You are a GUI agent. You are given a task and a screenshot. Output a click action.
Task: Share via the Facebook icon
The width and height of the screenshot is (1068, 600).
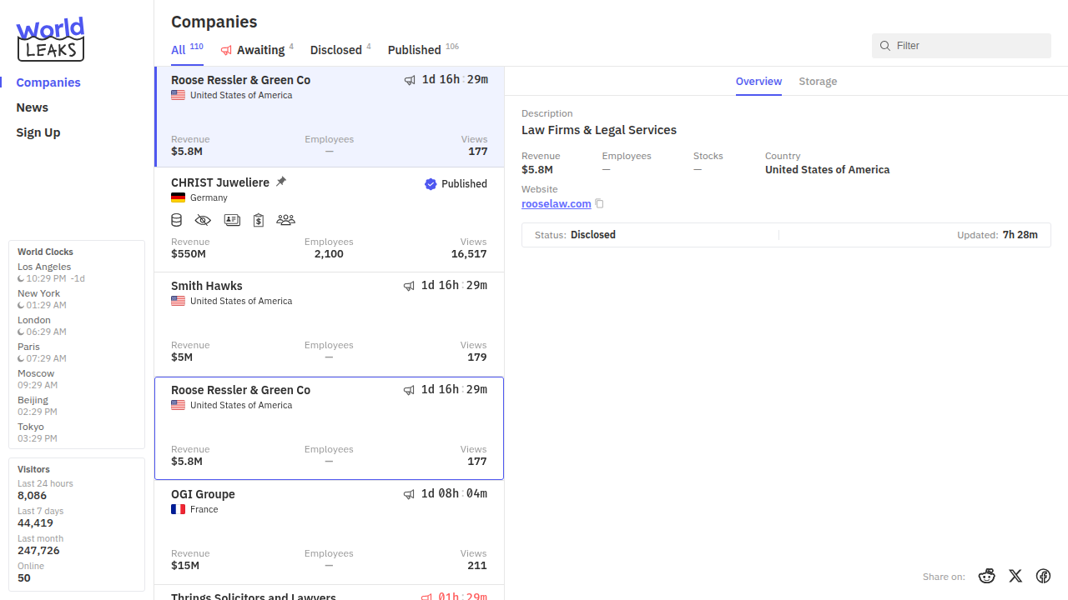(x=1043, y=576)
